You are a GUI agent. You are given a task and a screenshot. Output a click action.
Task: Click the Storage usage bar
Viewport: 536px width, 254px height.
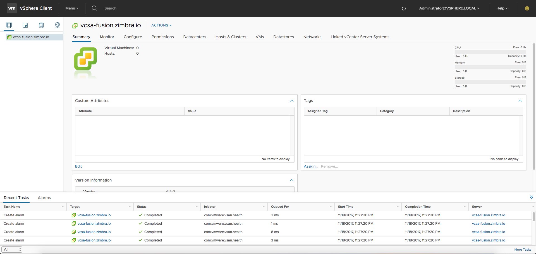490,82
